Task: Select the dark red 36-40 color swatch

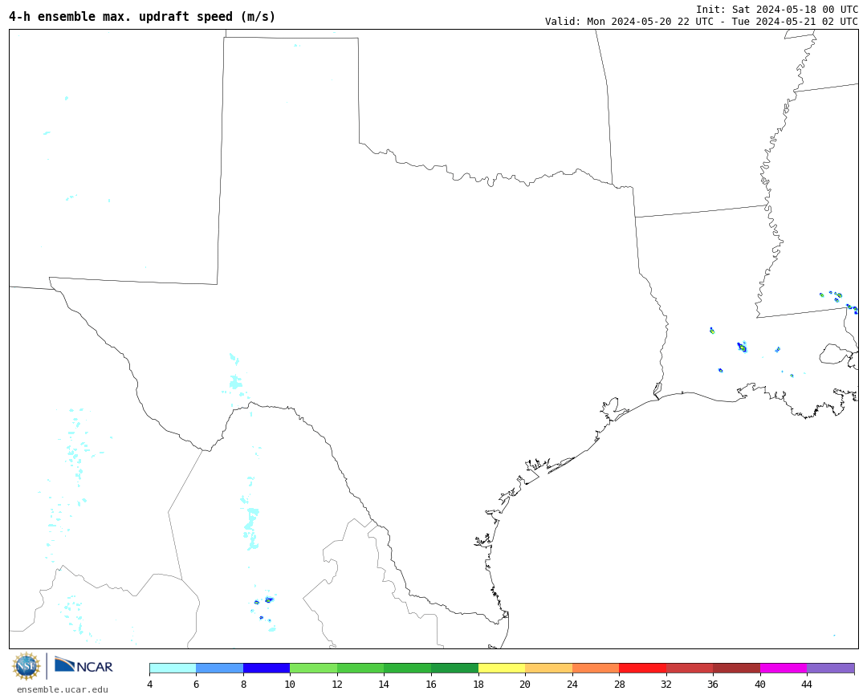Action: point(736,668)
